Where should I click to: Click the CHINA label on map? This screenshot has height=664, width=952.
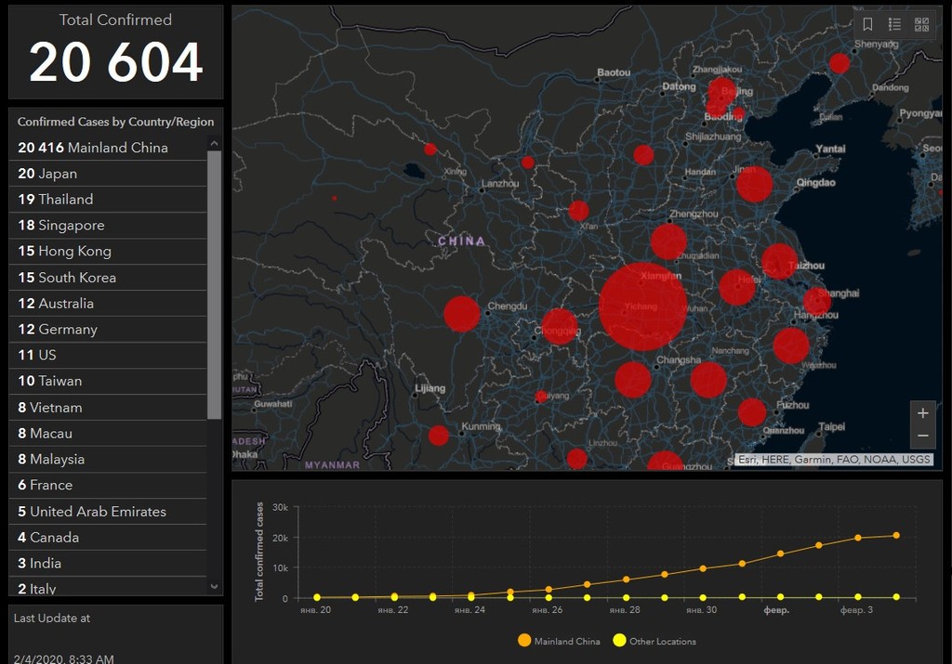coord(461,241)
